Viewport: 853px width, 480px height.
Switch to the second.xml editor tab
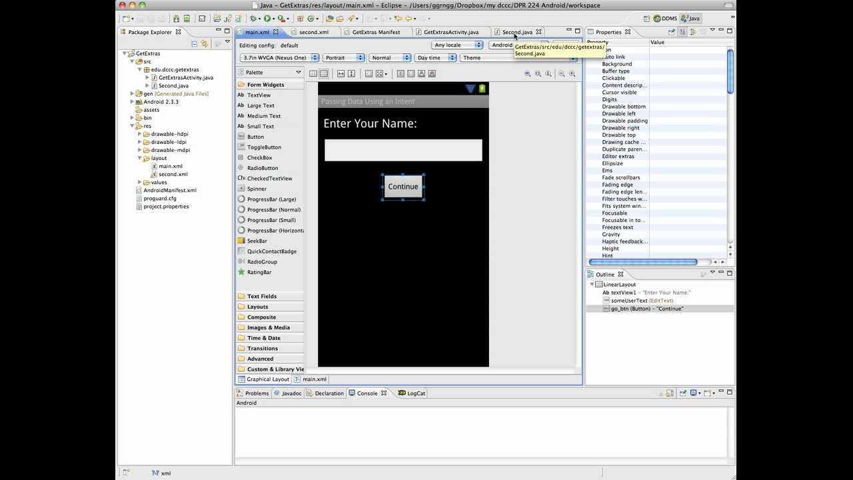(313, 32)
